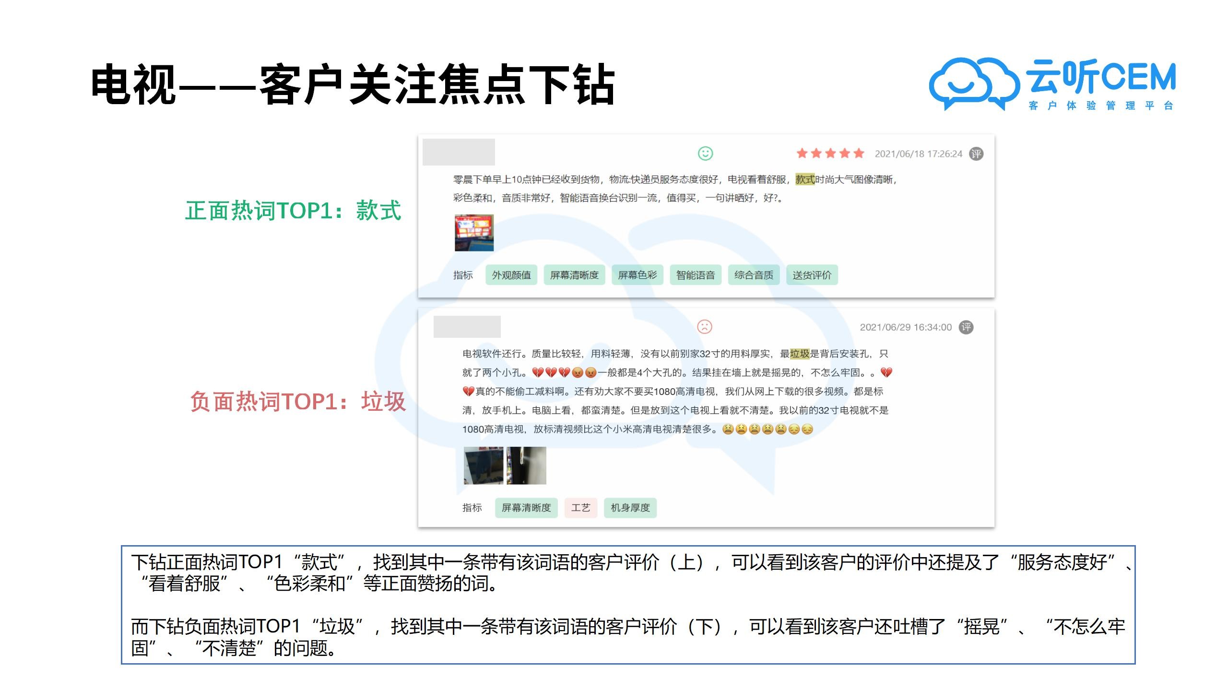Viewport: 1228px width, 691px height.
Task: Select the 屏幕清晰度 indicator tag
Action: pyautogui.click(x=575, y=274)
